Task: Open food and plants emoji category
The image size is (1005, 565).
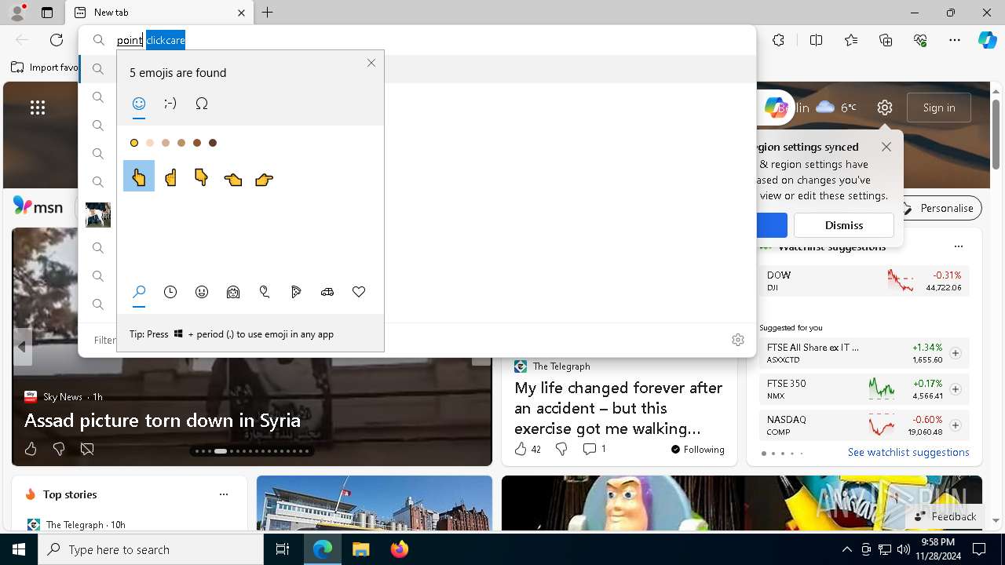Action: point(296,292)
